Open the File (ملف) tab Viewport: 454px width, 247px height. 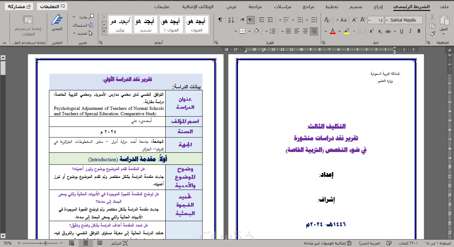point(444,7)
